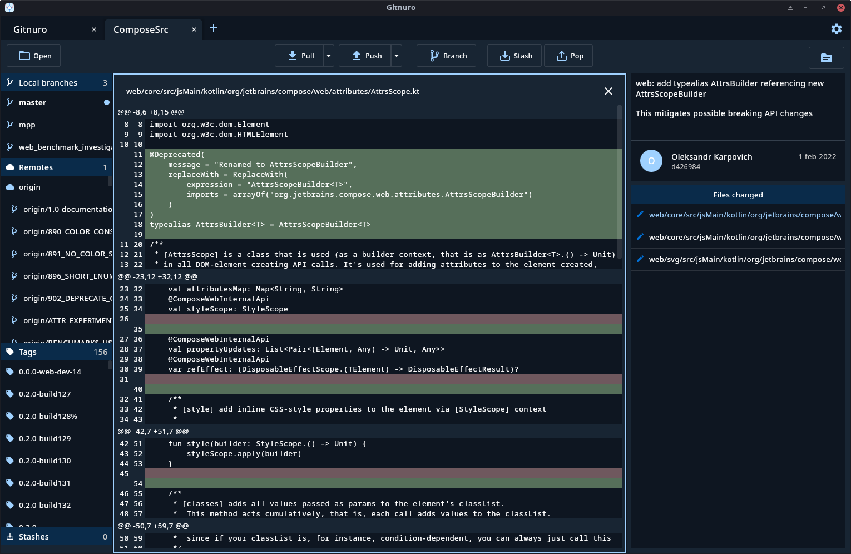Click the cloud icon next to origin
This screenshot has height=554, width=851.
[10, 187]
